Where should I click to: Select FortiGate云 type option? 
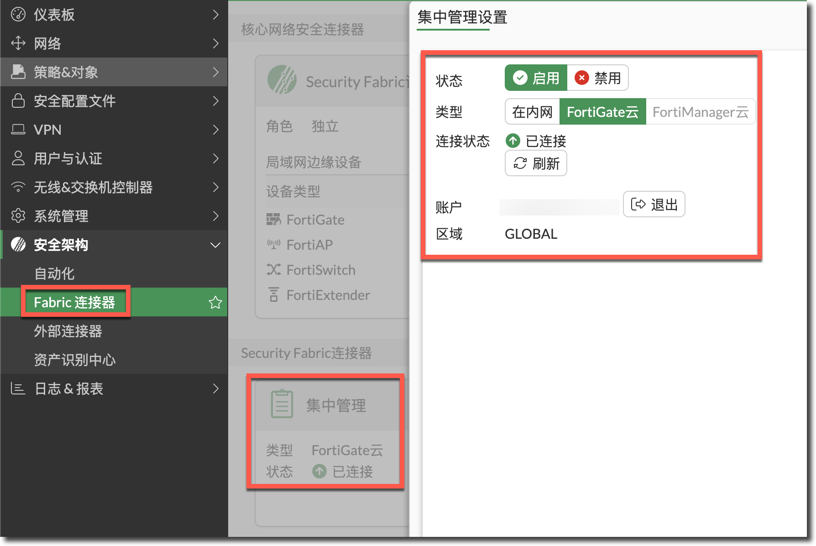[x=602, y=112]
